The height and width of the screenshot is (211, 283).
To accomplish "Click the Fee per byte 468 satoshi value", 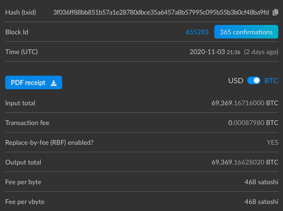I will coord(261,182).
